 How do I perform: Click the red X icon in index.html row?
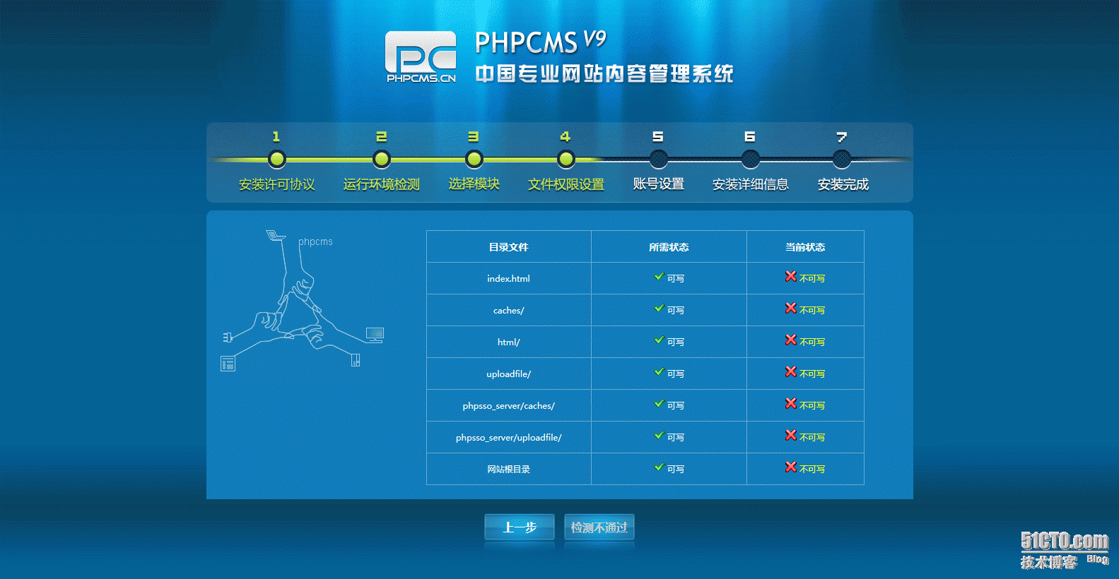click(791, 276)
